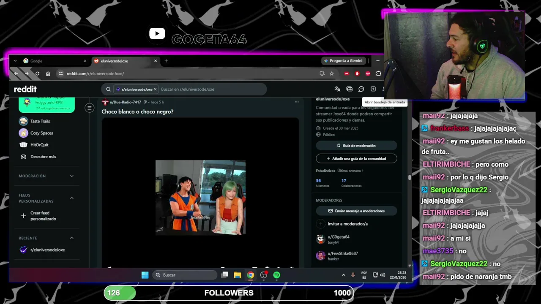
Task: Open Google Chrome from the taskbar
Action: tap(251, 275)
